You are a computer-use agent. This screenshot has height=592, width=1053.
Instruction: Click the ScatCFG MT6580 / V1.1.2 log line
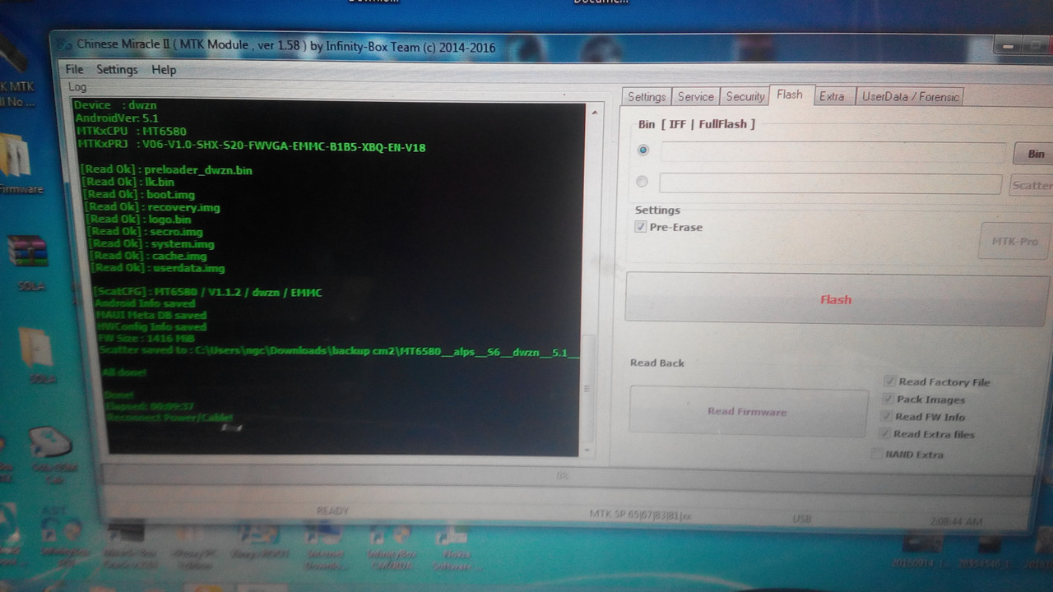208,292
